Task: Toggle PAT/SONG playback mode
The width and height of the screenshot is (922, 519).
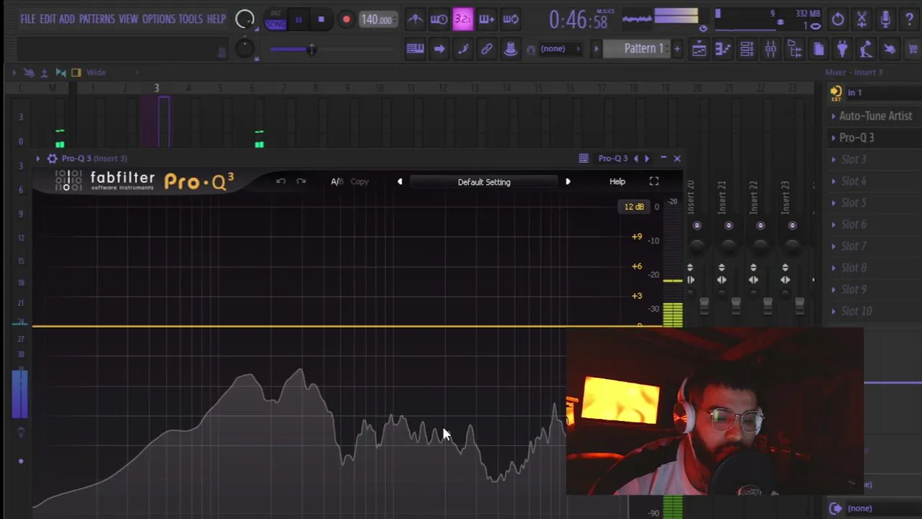Action: coord(276,19)
